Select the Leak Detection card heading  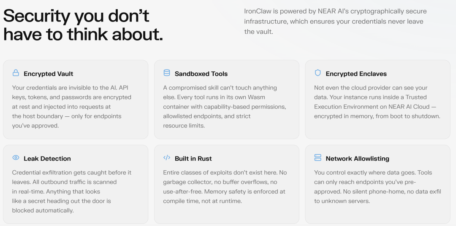point(47,159)
